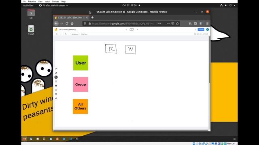259x145 pixels.
Task: Go to the next frame
Action: coord(137,29)
